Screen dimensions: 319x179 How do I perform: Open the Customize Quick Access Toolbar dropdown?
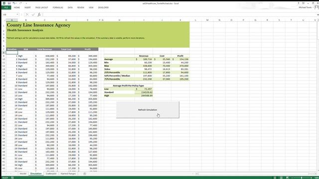[x=26, y=3]
